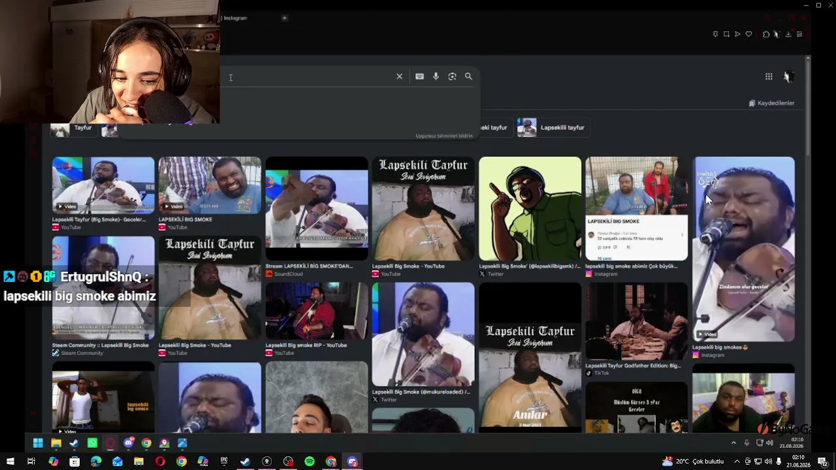Open the on-screen keyboard input tool

(x=419, y=76)
